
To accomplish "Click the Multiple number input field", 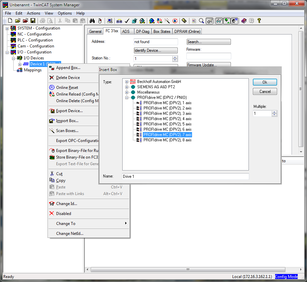I will point(262,113).
